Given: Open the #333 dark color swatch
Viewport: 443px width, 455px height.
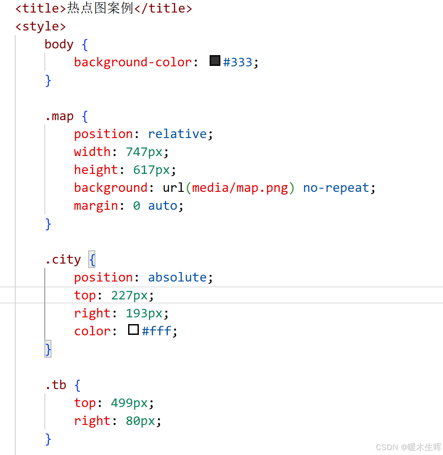Looking at the screenshot, I should (x=215, y=61).
